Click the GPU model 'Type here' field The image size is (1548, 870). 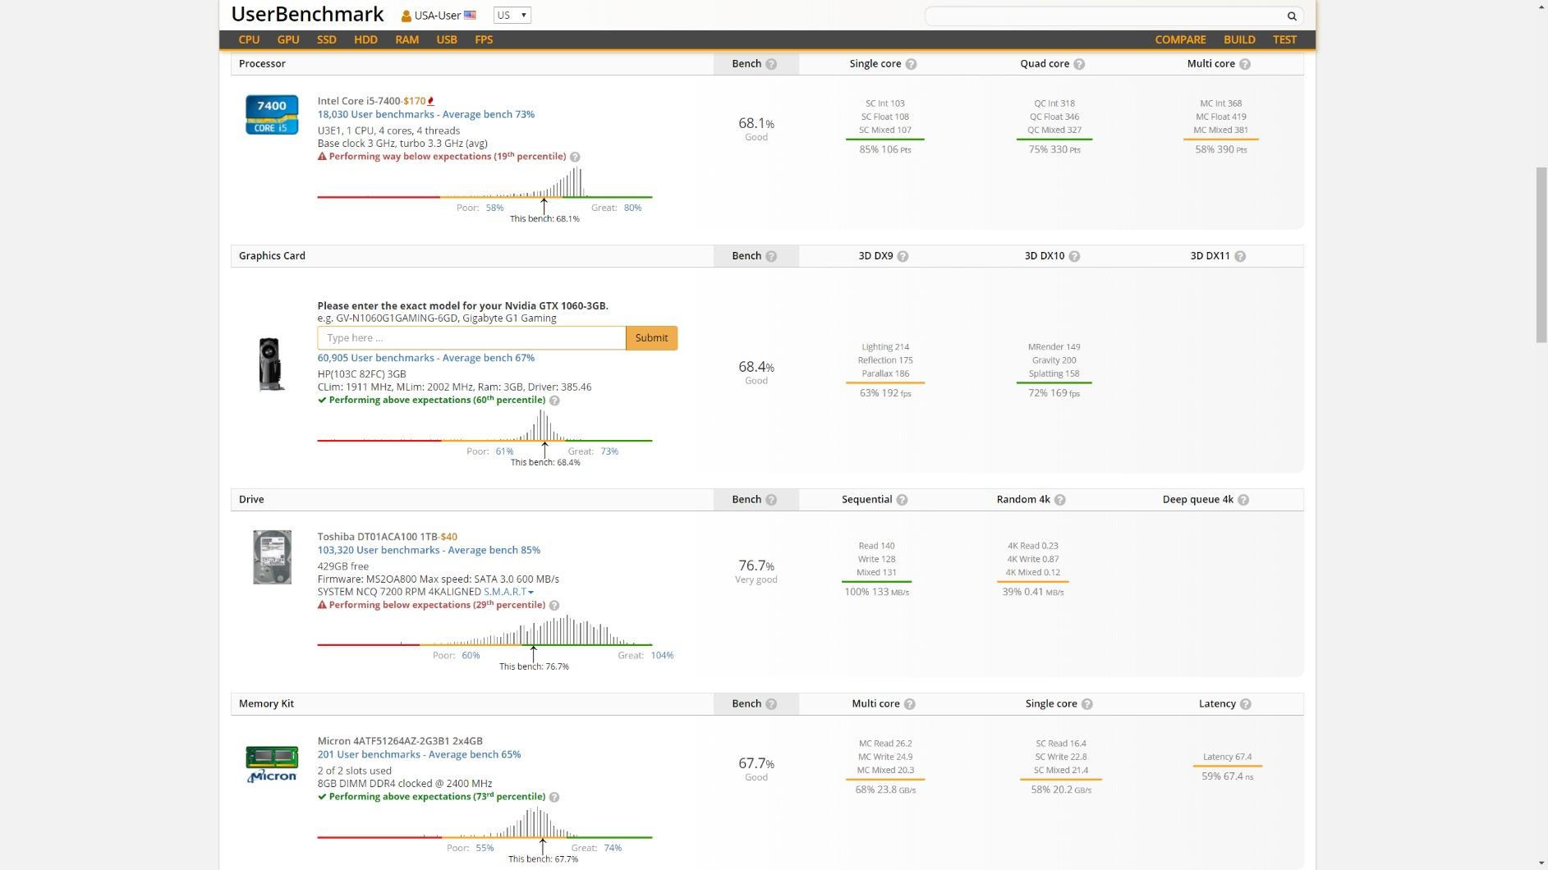471,338
